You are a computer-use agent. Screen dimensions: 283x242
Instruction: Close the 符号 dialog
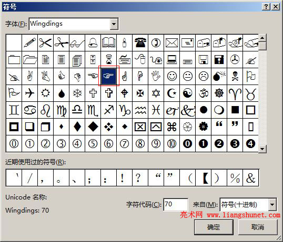click(x=276, y=7)
